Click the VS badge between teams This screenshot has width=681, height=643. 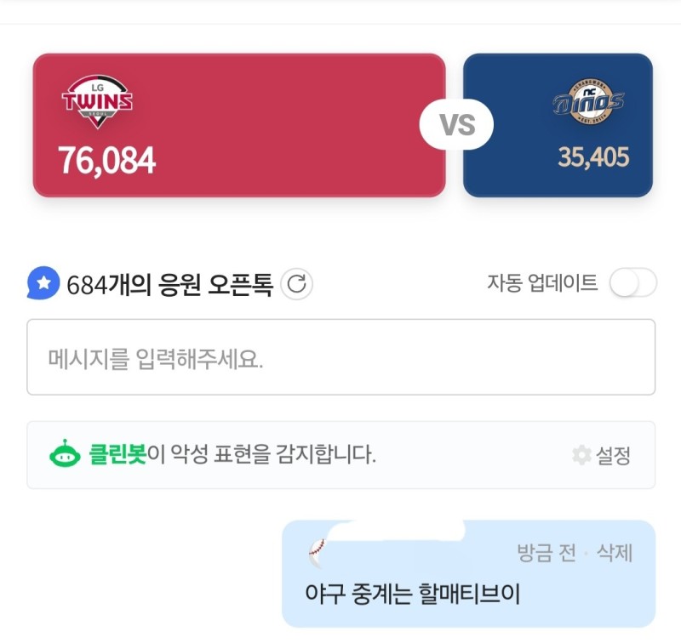coord(457,126)
